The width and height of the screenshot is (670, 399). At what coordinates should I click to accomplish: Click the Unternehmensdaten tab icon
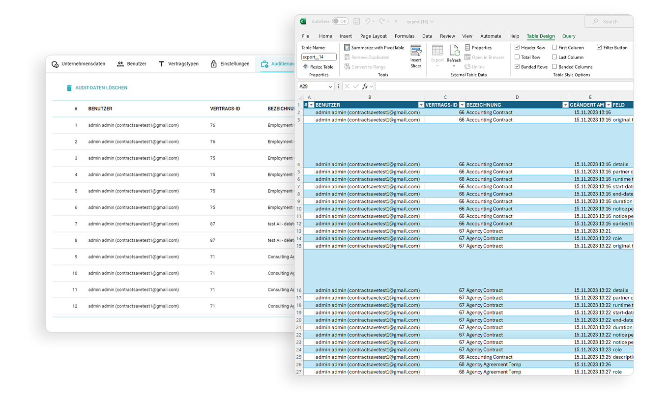(x=55, y=64)
